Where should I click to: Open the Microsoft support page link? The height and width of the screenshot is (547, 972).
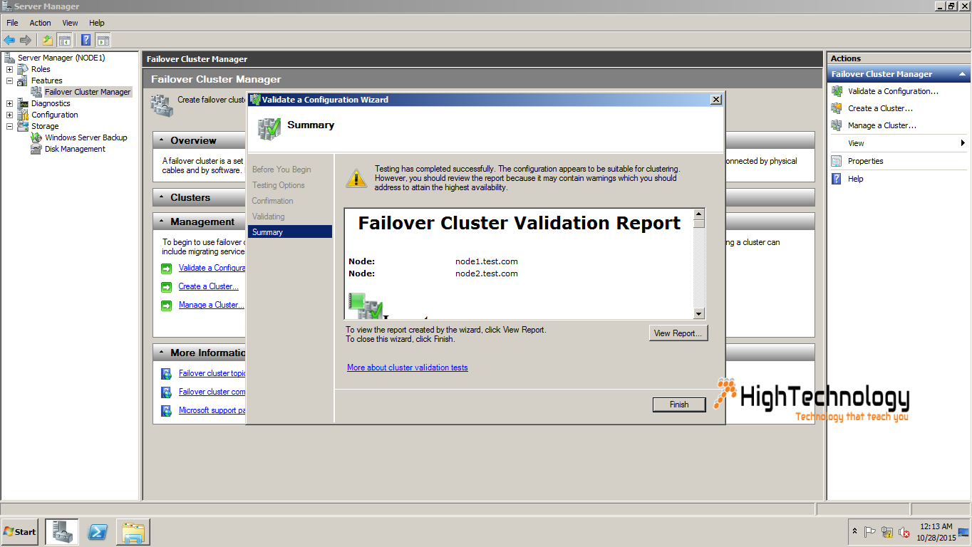(x=212, y=410)
